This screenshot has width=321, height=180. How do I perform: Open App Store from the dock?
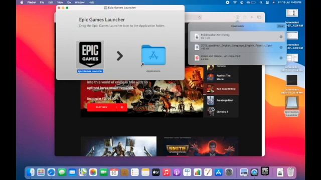[219, 172]
